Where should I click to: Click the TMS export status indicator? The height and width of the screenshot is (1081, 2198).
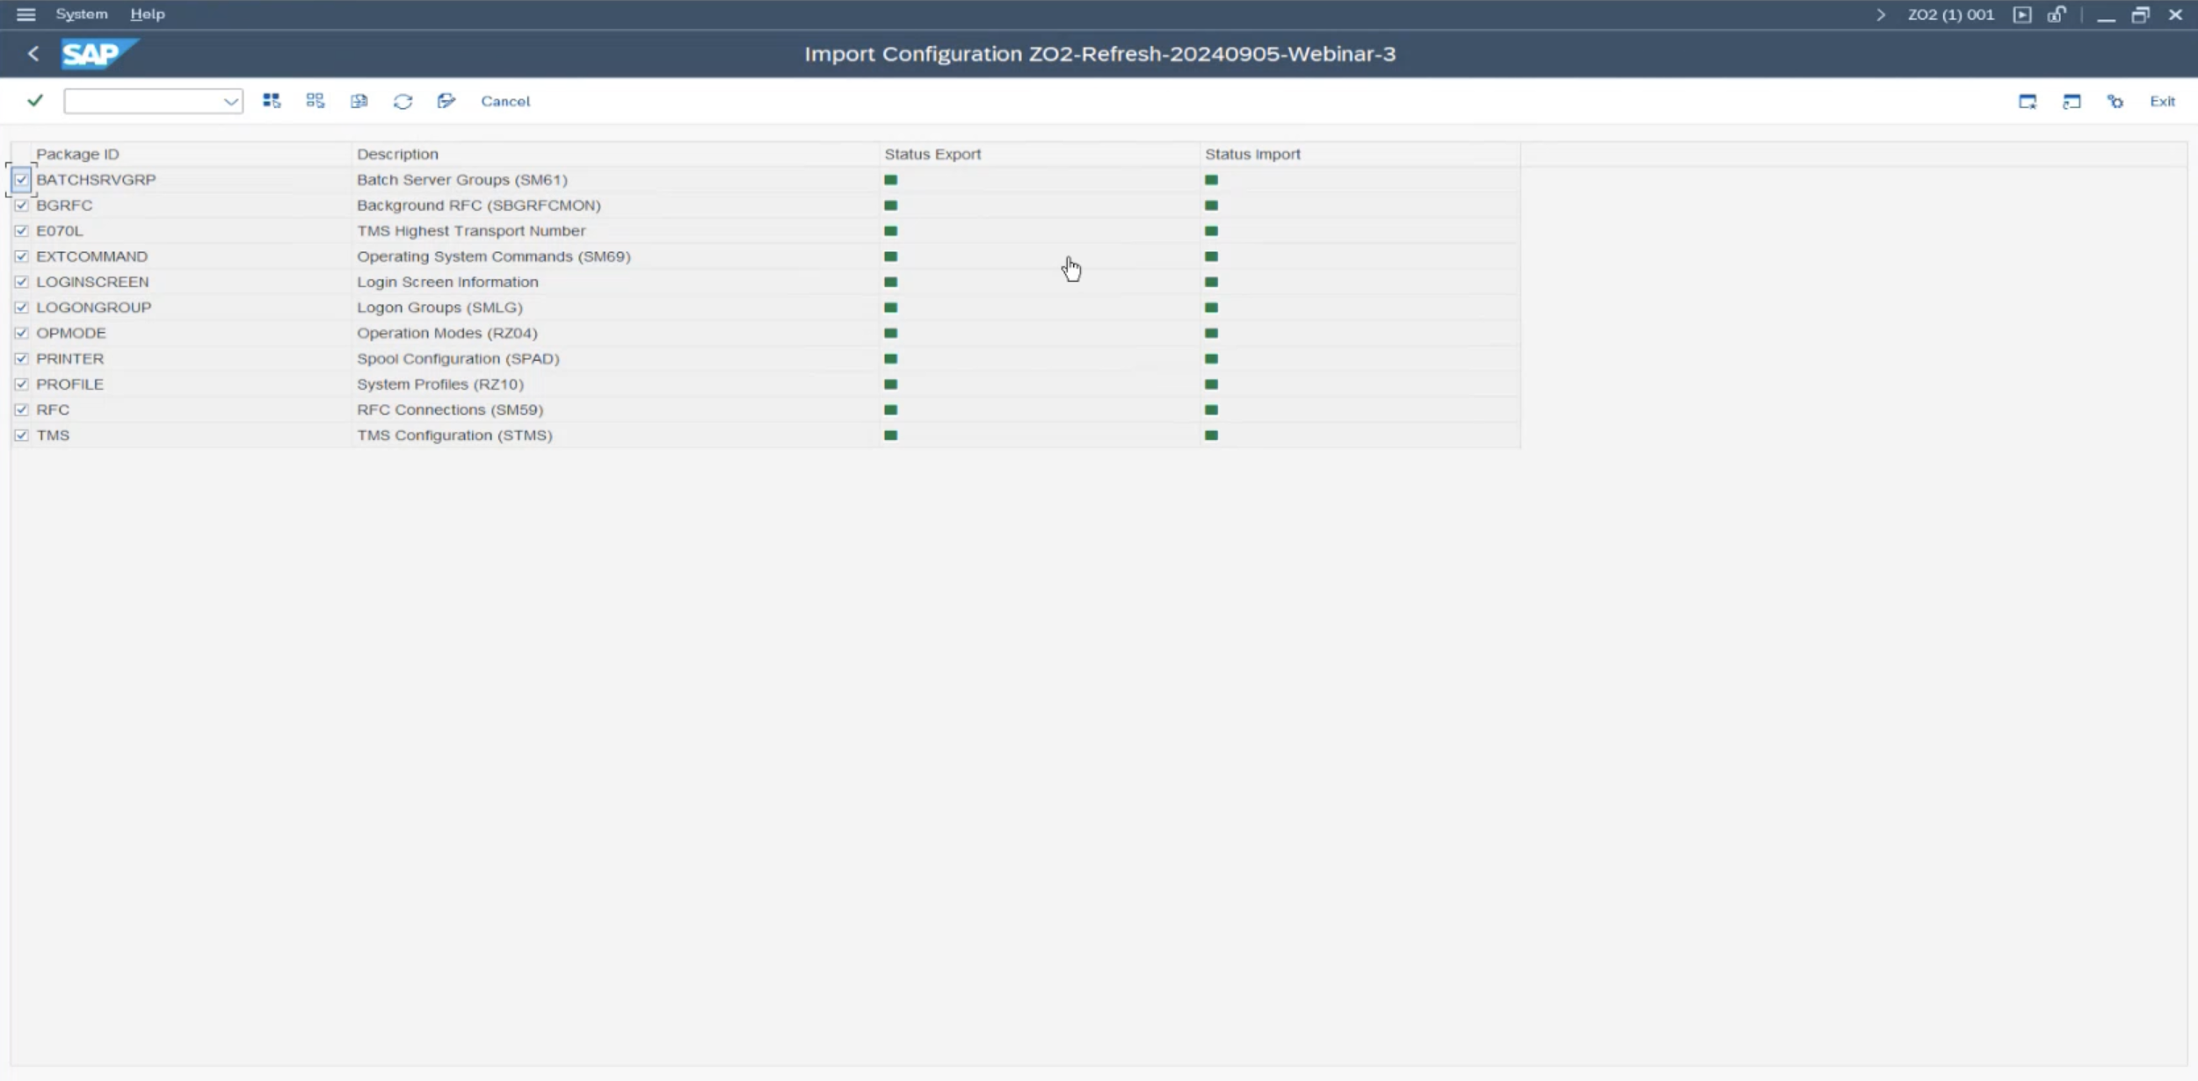coord(891,435)
